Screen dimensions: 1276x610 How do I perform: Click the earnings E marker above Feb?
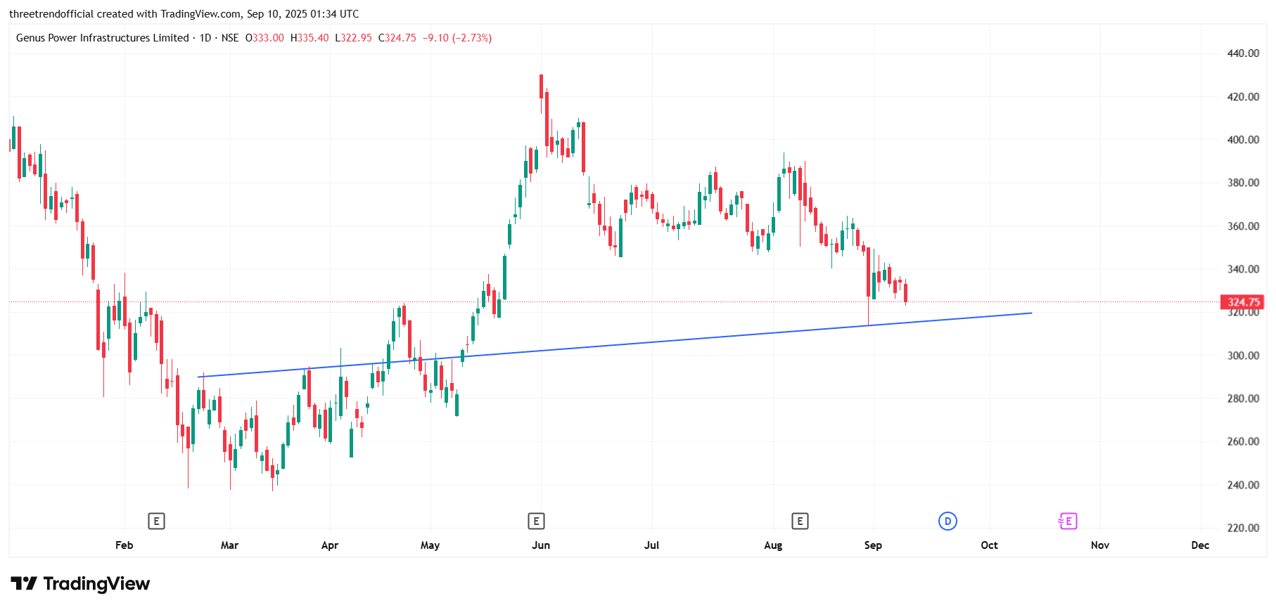(156, 521)
